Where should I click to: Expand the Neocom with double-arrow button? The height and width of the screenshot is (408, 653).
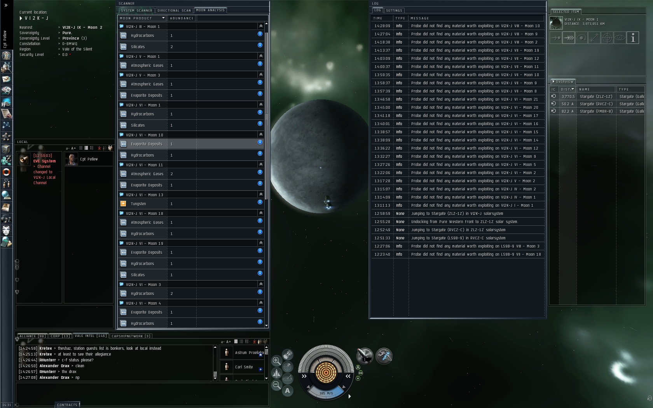6,5
